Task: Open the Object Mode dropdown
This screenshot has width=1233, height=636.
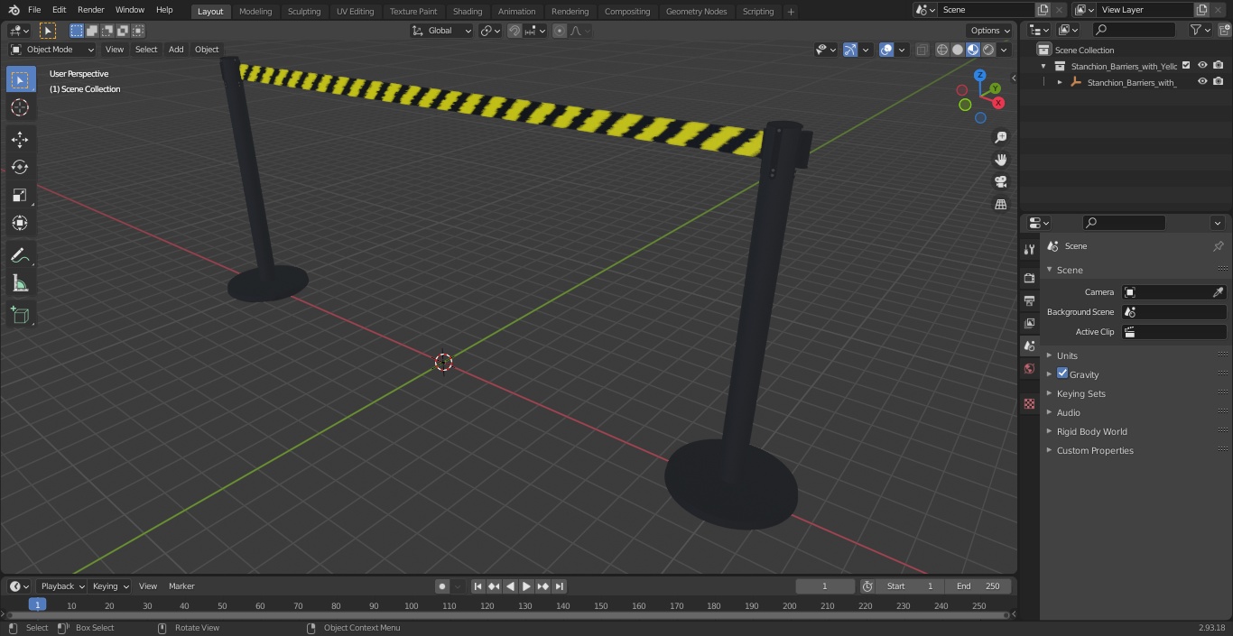Action: [52, 50]
